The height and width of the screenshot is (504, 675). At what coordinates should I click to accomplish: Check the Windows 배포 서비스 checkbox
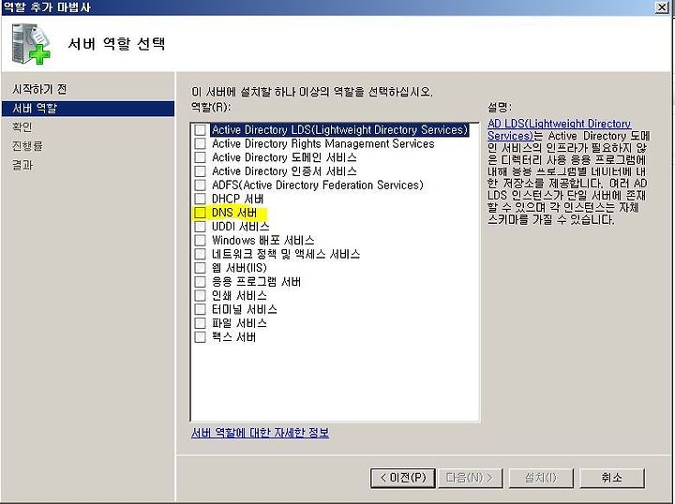pos(201,240)
